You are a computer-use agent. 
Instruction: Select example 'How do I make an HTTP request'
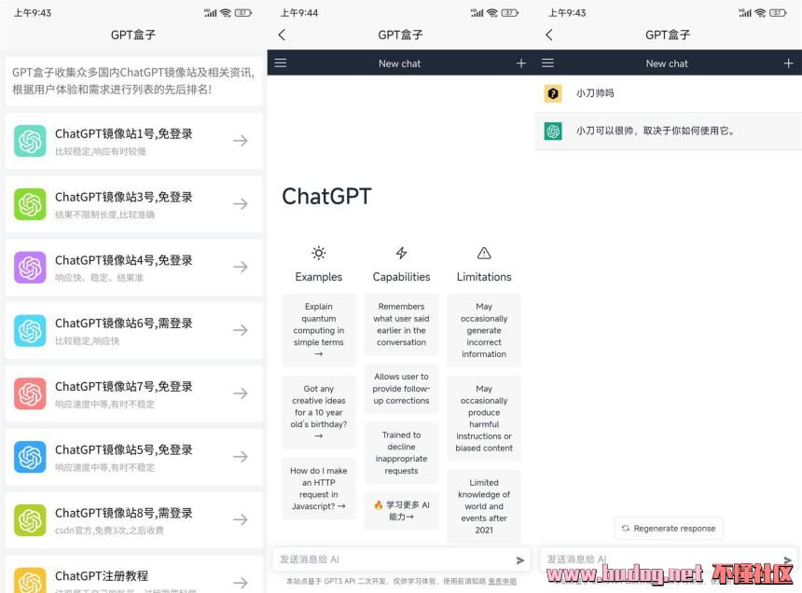point(319,489)
